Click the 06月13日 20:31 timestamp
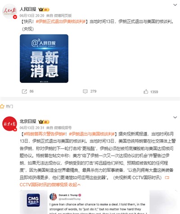This screenshot has width=180, height=214. [32, 128]
